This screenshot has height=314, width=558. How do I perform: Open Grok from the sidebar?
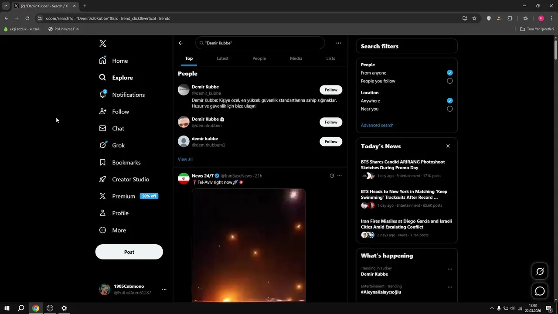[x=112, y=145]
